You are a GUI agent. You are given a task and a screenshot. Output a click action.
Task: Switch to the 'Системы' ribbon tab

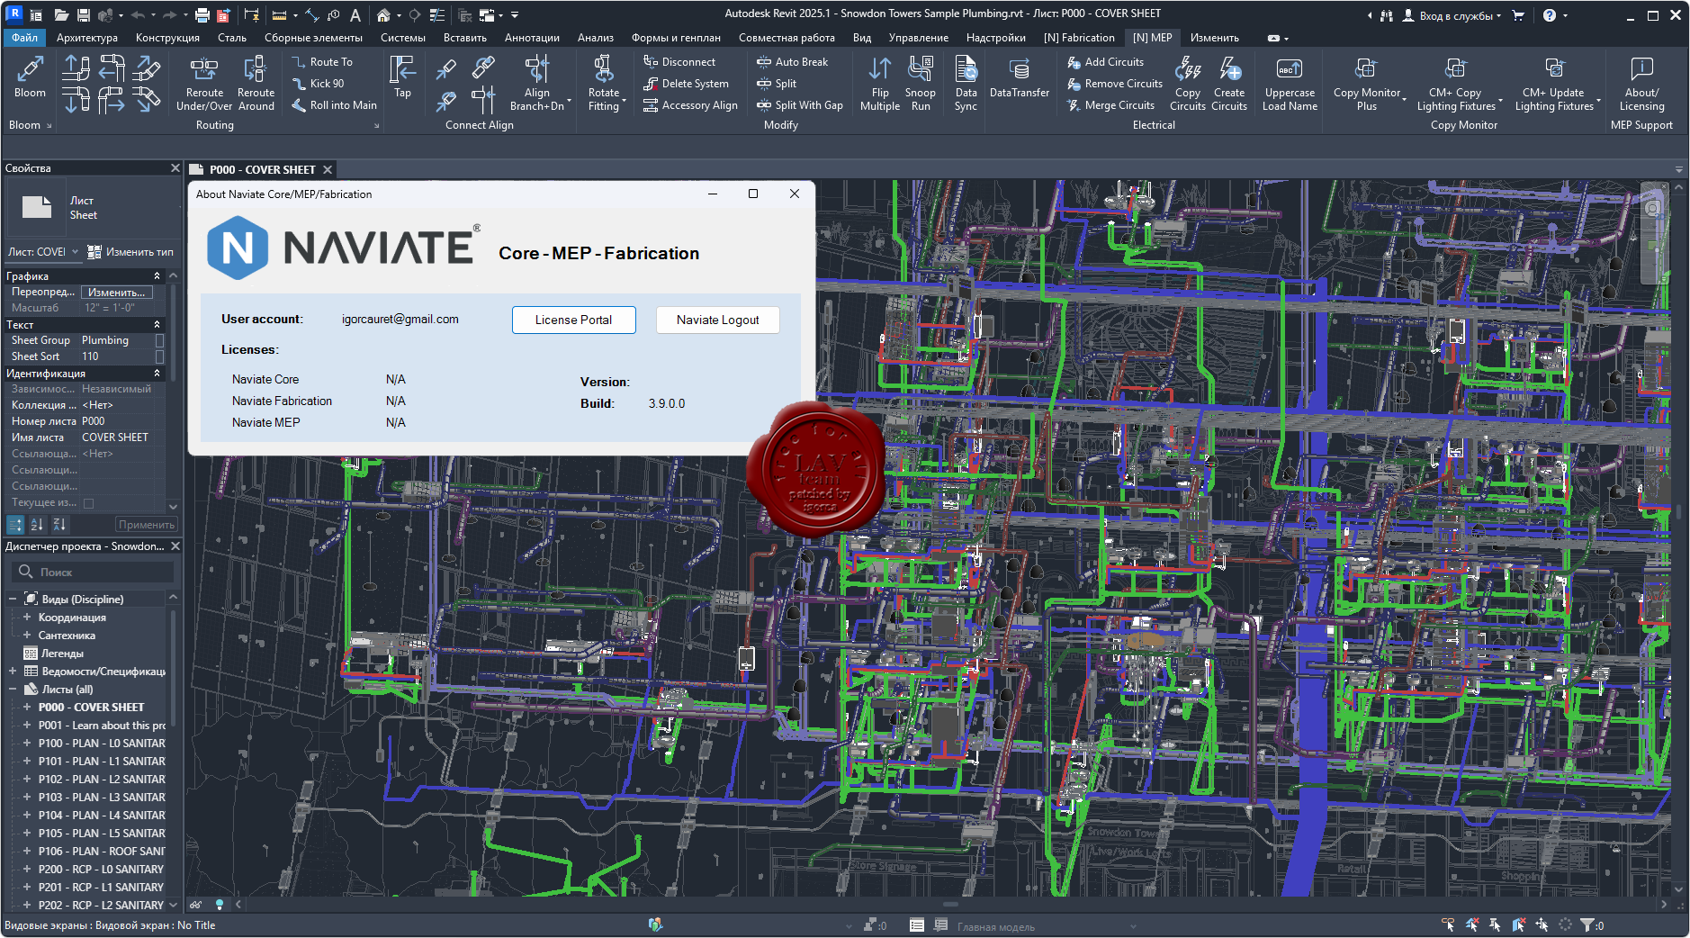coord(402,38)
